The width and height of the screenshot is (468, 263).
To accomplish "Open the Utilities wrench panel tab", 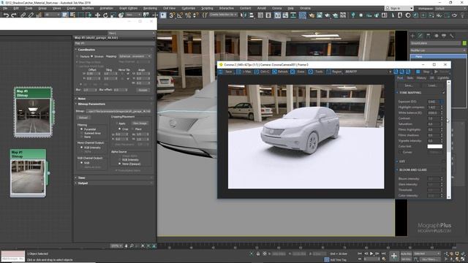I will point(452,36).
